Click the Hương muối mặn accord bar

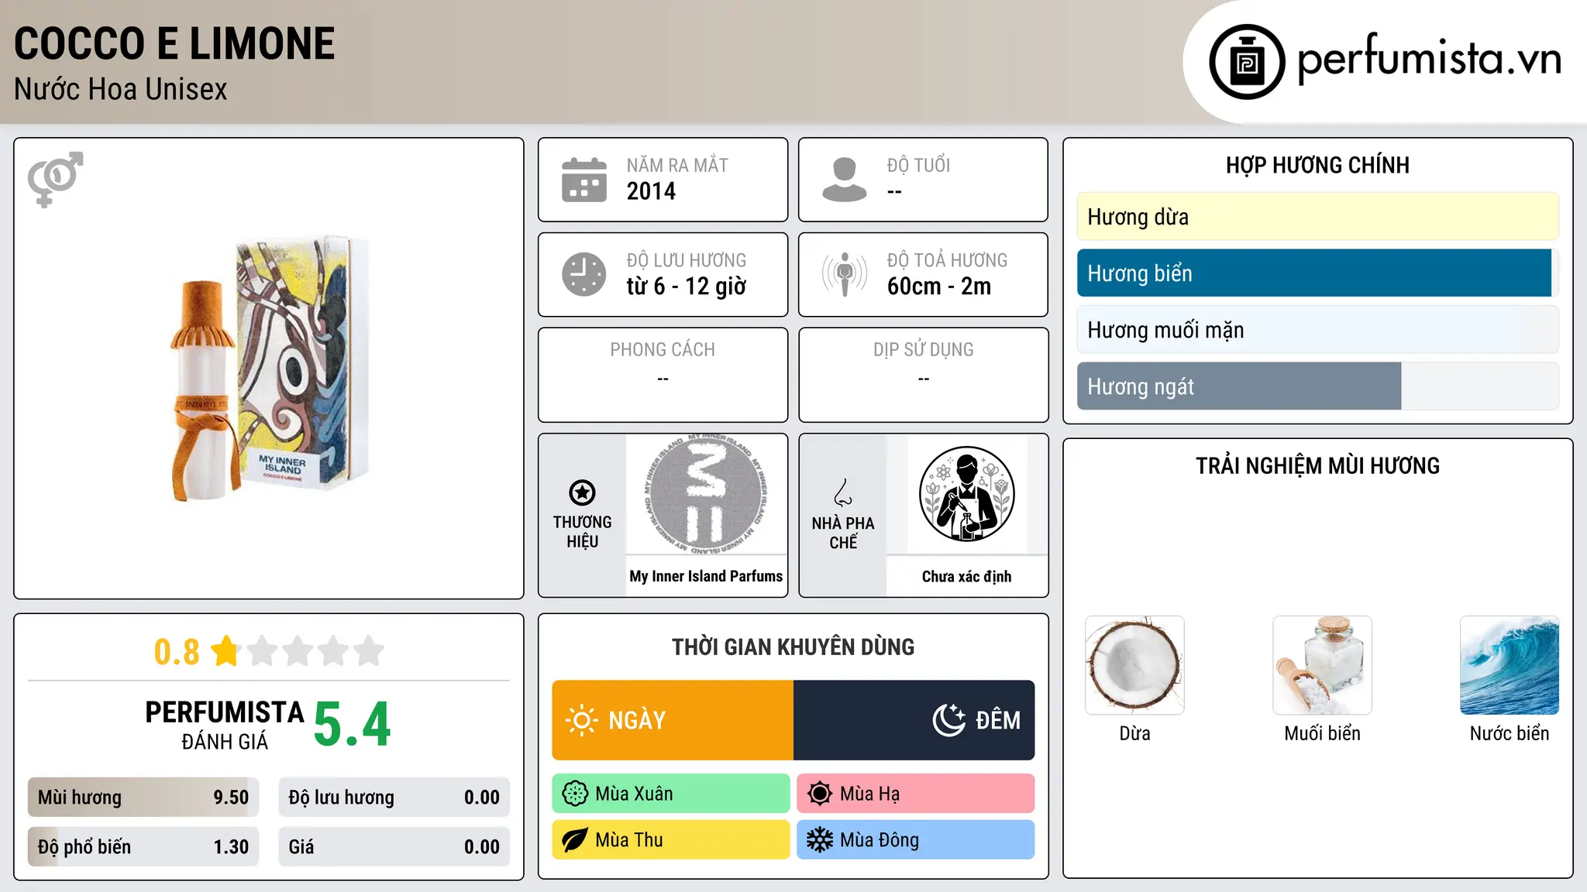(1318, 330)
